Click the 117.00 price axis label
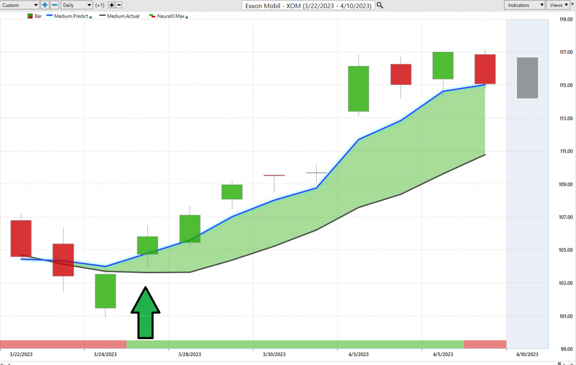The width and height of the screenshot is (576, 365). click(x=566, y=52)
